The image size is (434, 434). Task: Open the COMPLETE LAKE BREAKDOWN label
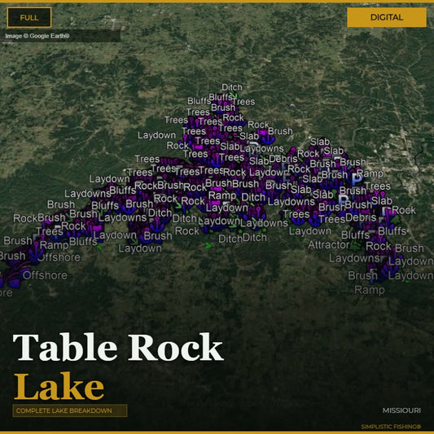(x=70, y=410)
